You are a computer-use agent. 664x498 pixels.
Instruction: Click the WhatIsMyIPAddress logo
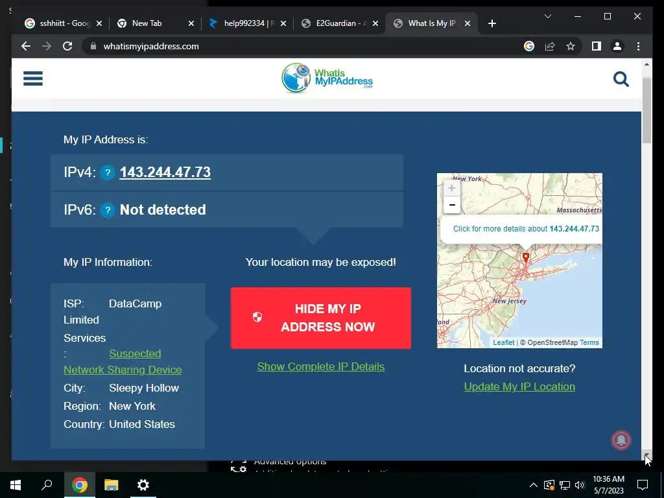327,78
